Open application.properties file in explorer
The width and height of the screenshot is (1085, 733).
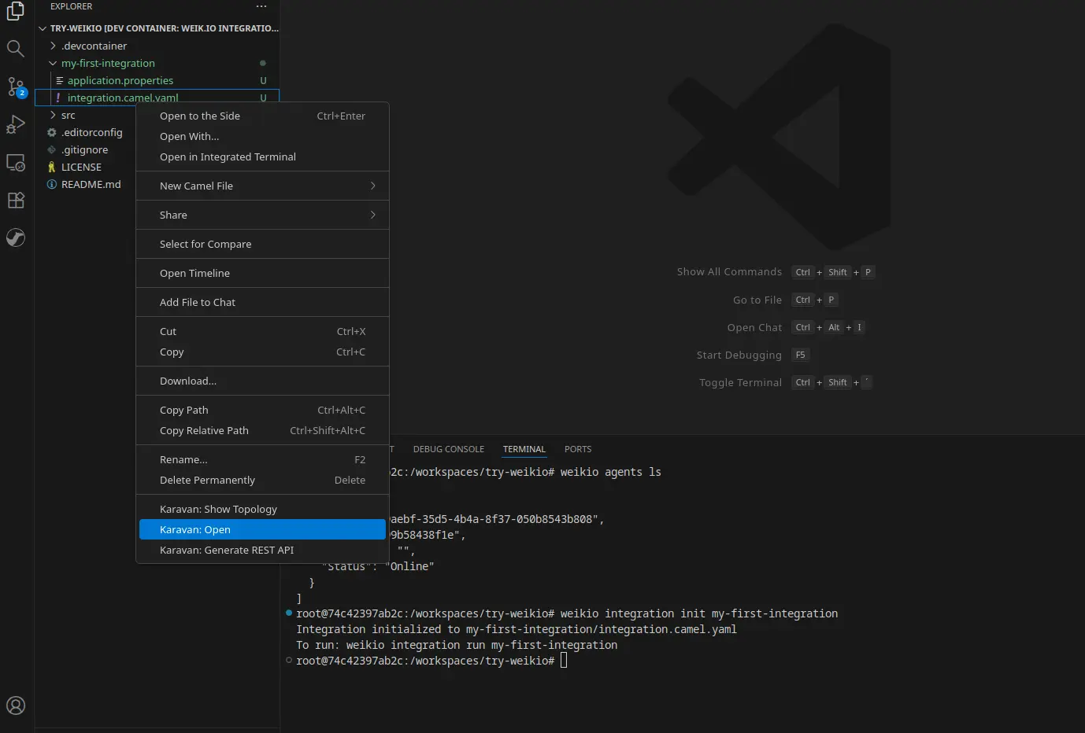click(x=120, y=80)
